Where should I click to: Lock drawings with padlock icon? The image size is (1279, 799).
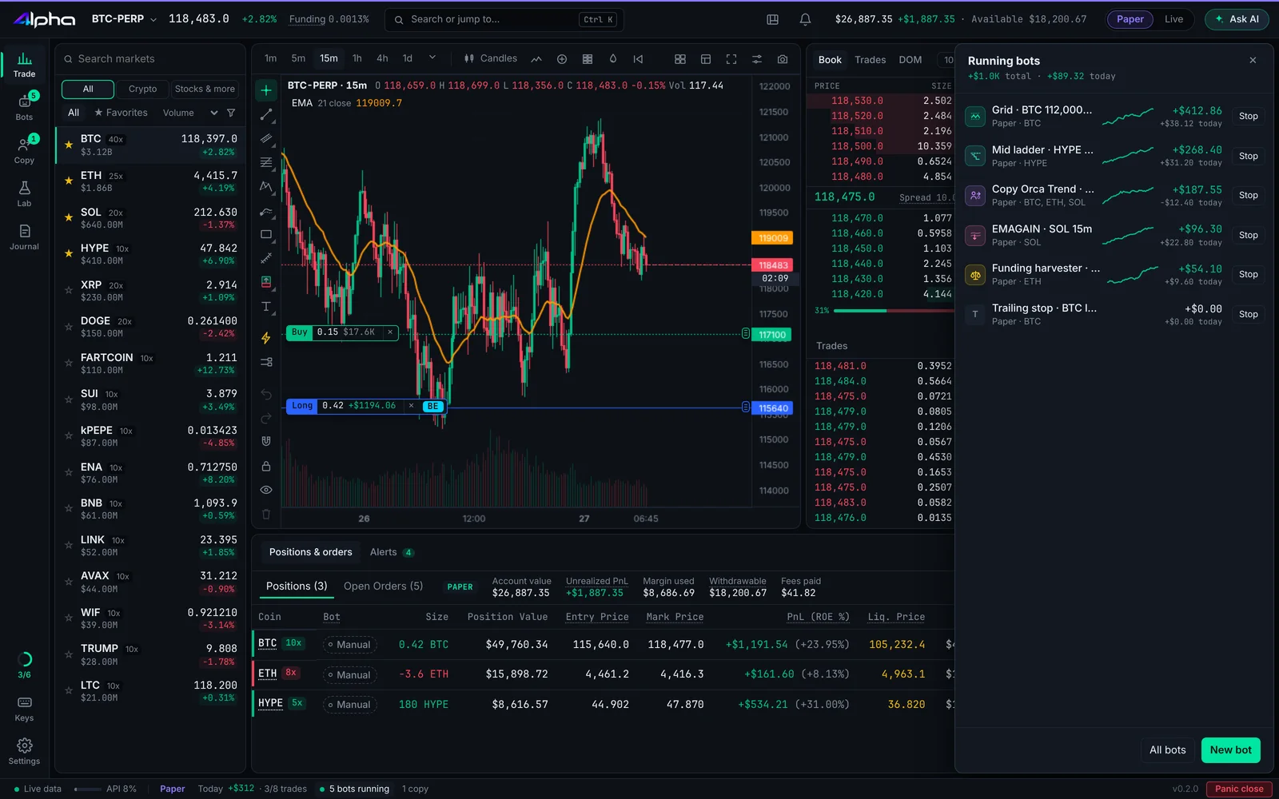tap(266, 466)
